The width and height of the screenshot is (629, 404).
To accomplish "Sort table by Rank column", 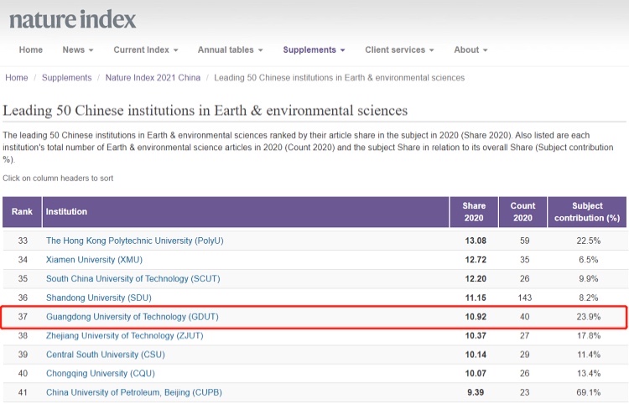I will (22, 211).
